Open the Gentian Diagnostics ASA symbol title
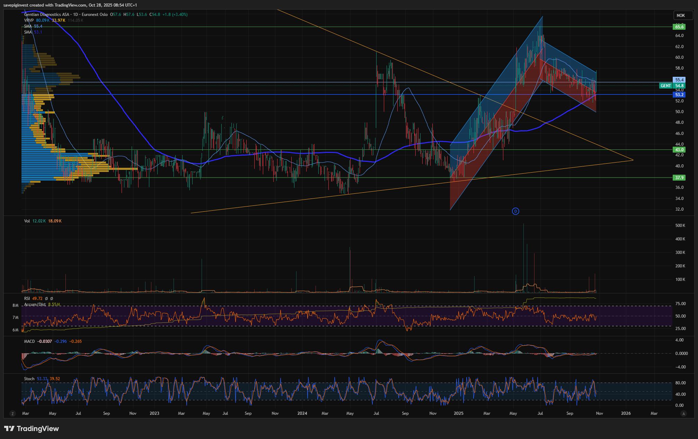The width and height of the screenshot is (698, 439). [46, 15]
